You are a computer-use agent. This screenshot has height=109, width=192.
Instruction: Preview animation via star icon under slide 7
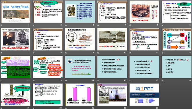tap(1, 53)
